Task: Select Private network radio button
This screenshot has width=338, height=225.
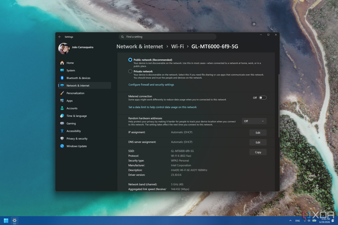Action: [x=130, y=71]
